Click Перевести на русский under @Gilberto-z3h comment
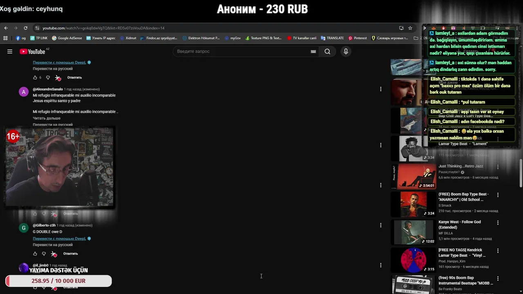This screenshot has height=294, width=523. coord(53,245)
